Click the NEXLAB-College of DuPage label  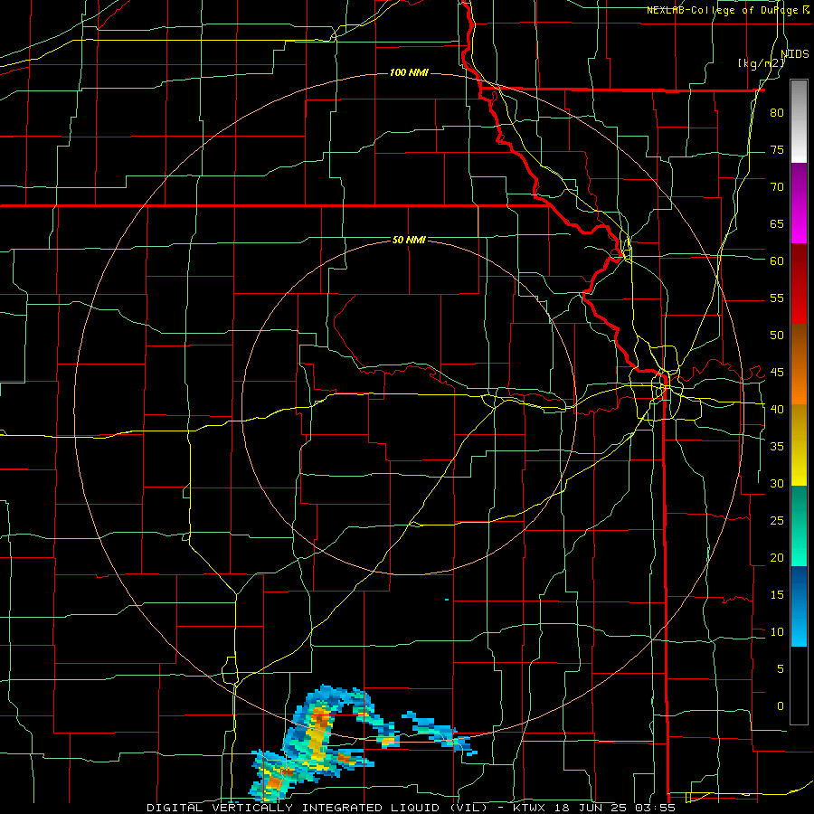coord(723,10)
